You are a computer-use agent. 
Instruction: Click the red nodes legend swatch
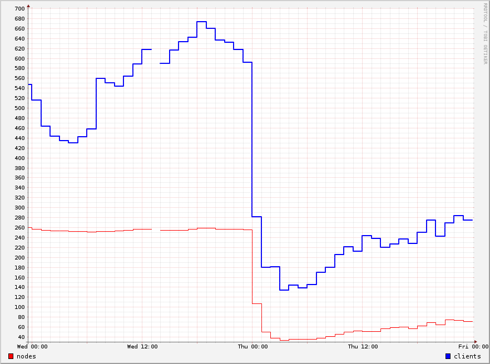click(x=11, y=356)
